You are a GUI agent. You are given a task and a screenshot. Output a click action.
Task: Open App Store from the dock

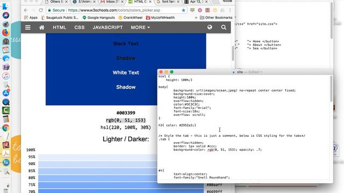(6, 93)
